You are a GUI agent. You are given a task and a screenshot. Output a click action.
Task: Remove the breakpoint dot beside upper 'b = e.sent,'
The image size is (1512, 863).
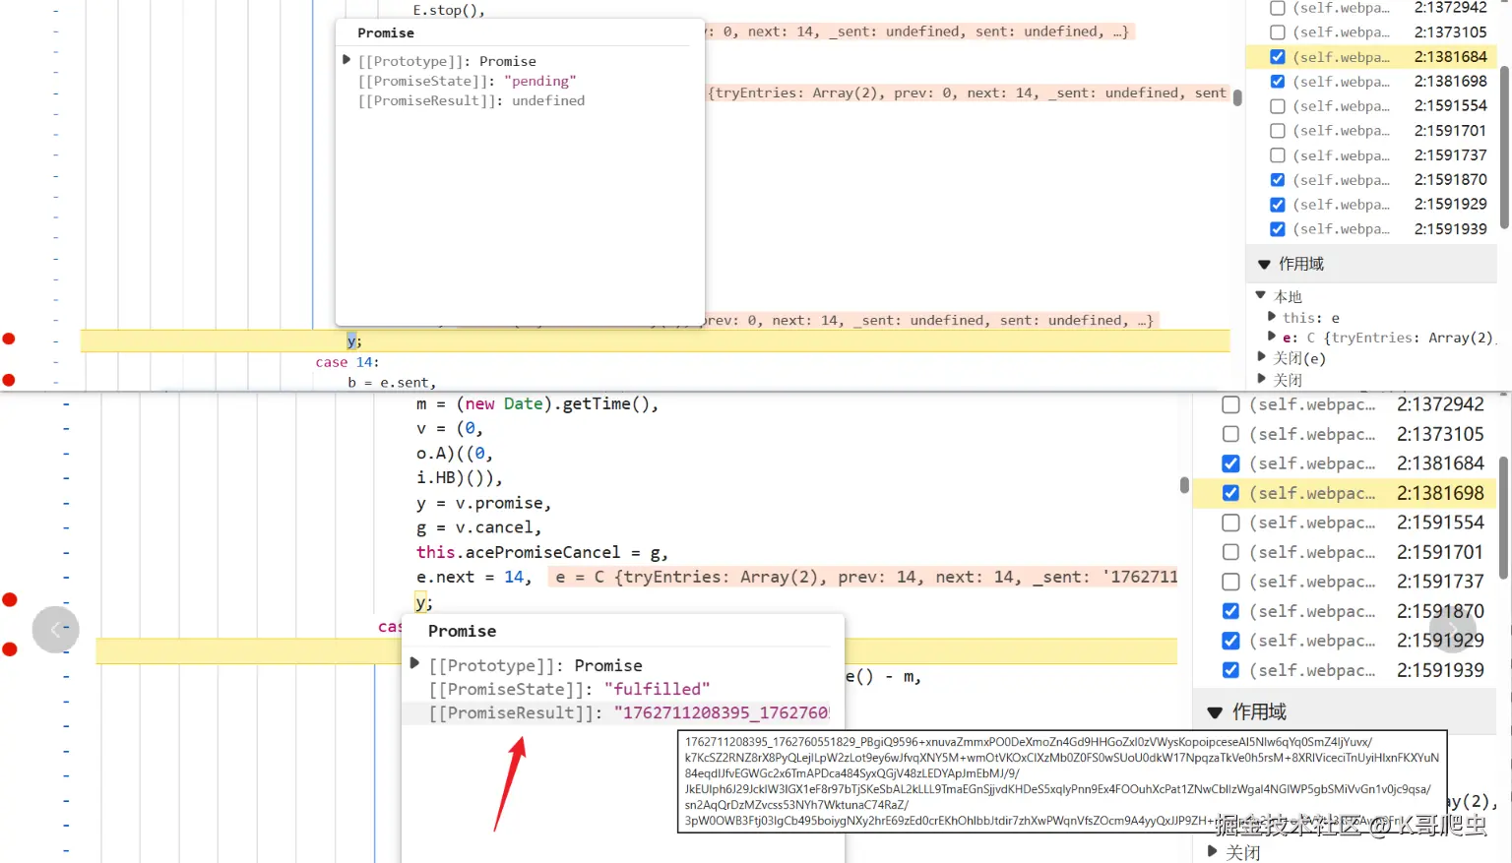[x=9, y=380]
